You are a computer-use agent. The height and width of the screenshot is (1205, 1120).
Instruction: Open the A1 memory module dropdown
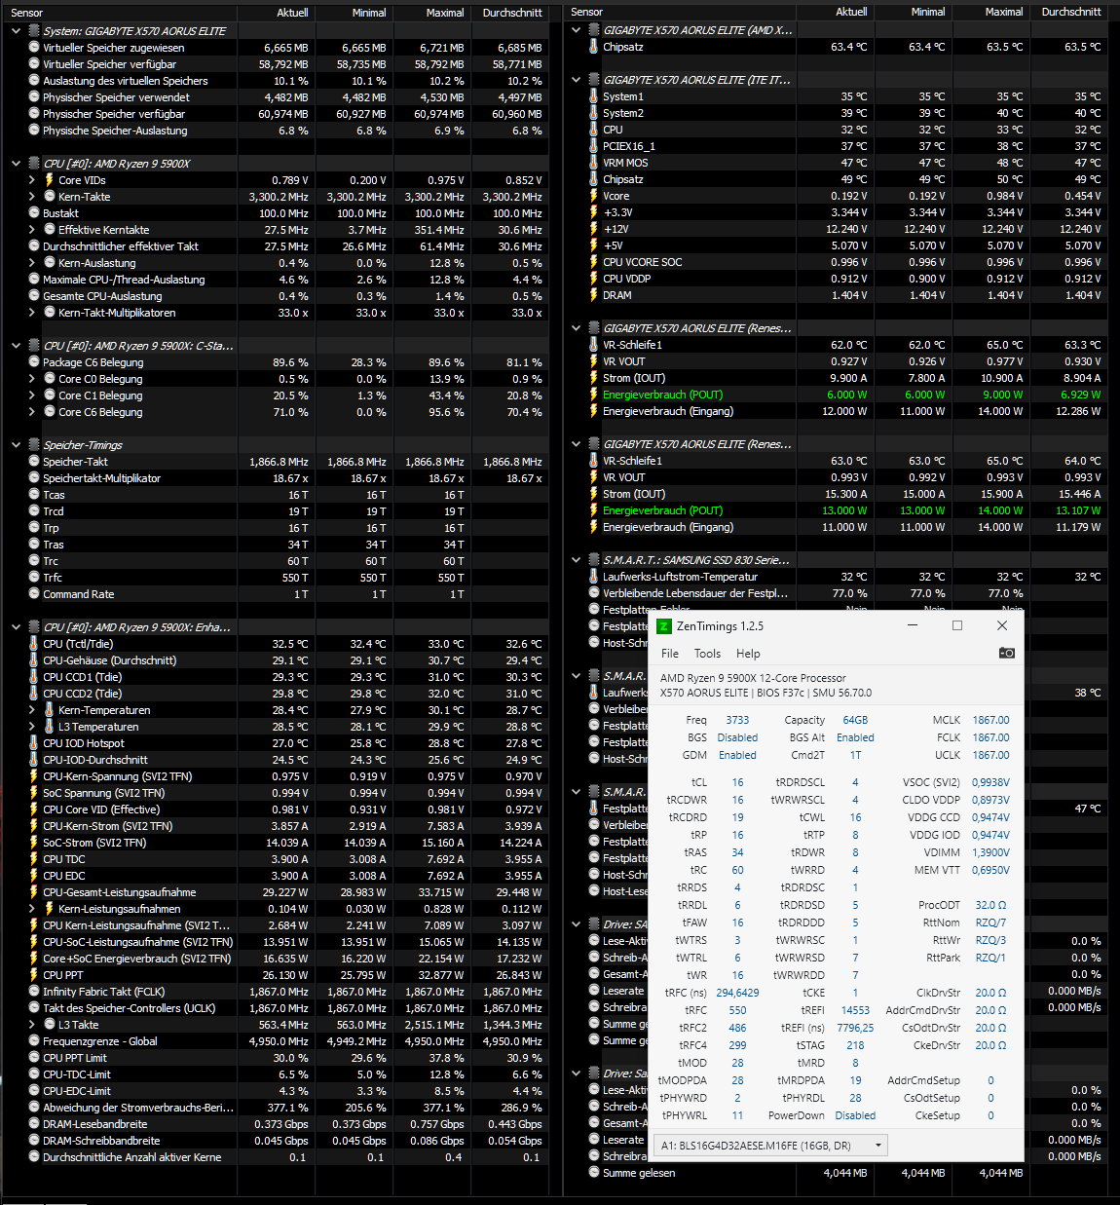click(x=877, y=1145)
